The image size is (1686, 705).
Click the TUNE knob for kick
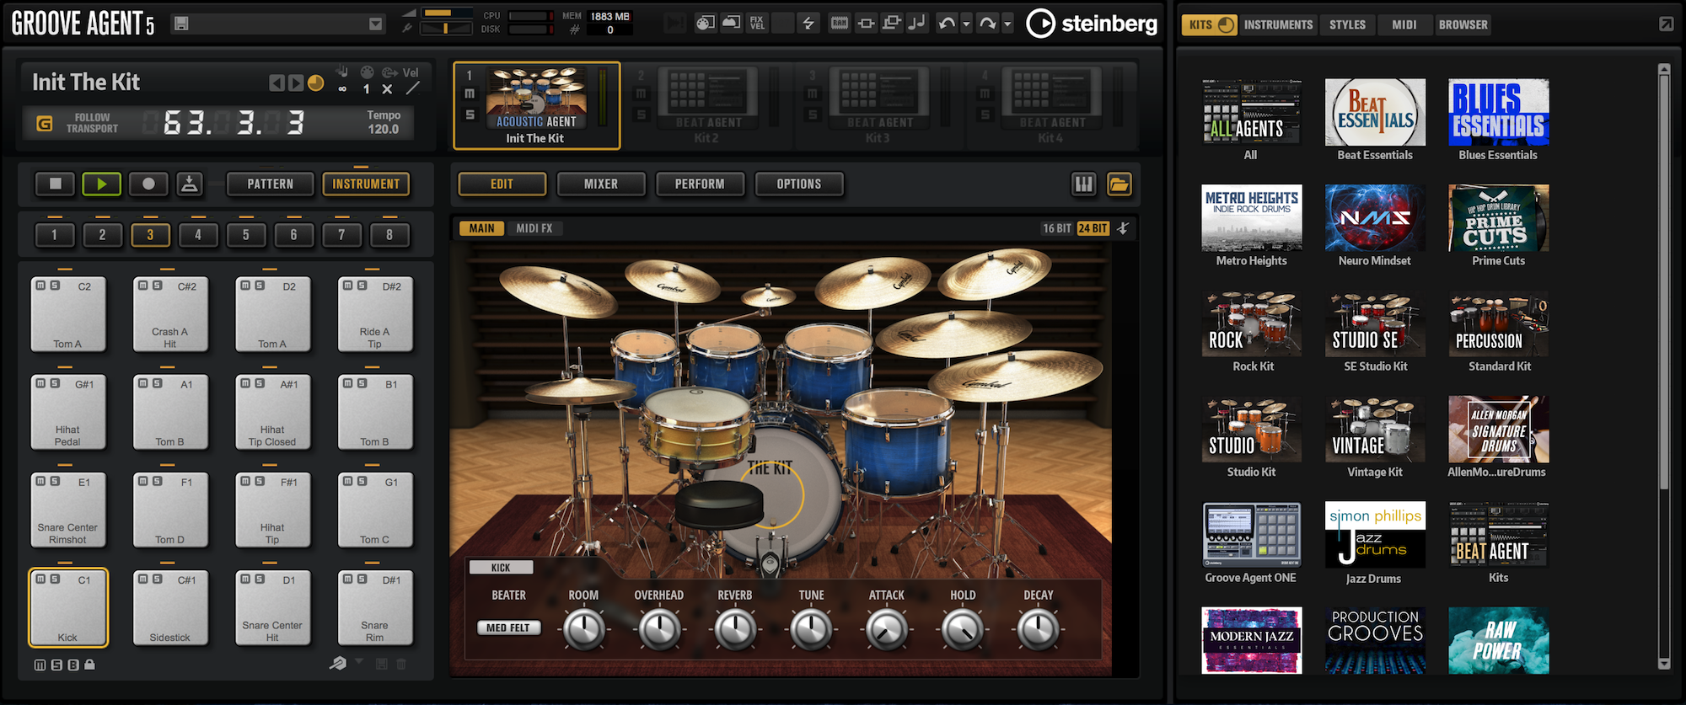(x=811, y=629)
